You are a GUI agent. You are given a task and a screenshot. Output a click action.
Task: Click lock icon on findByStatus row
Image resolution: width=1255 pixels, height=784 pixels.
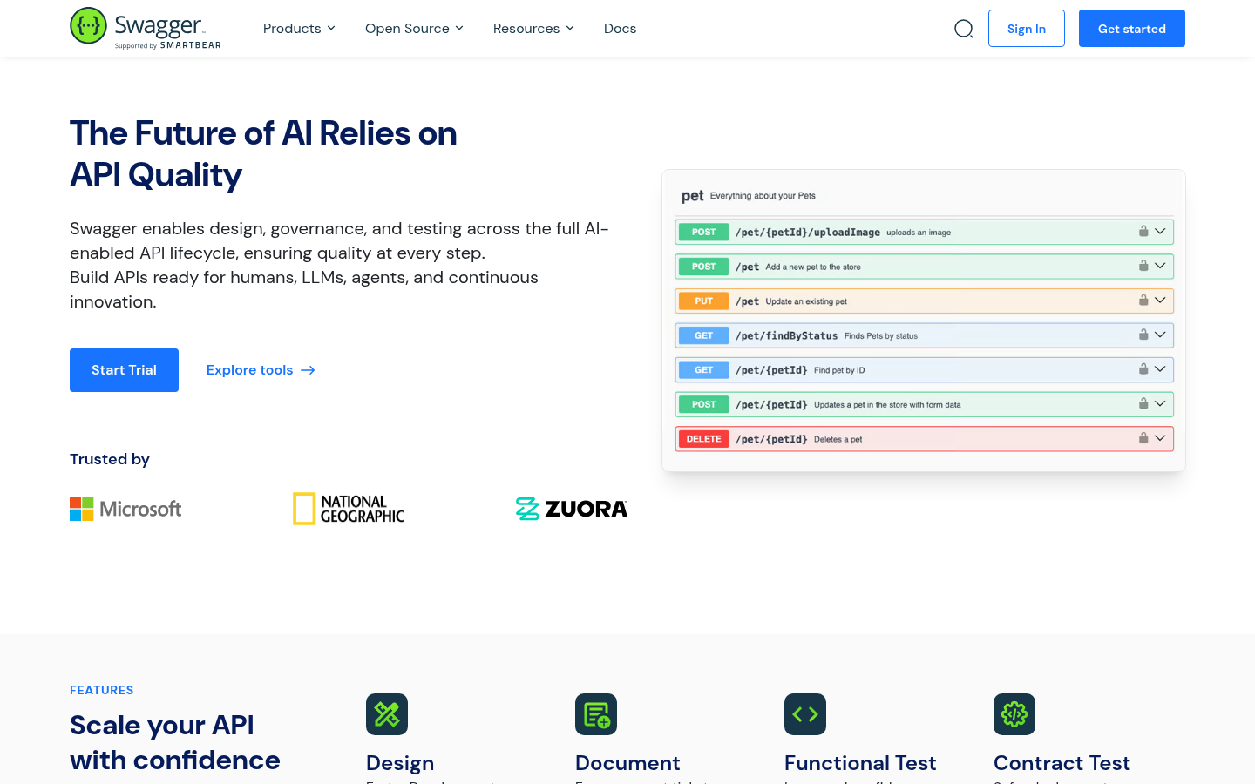click(x=1143, y=335)
